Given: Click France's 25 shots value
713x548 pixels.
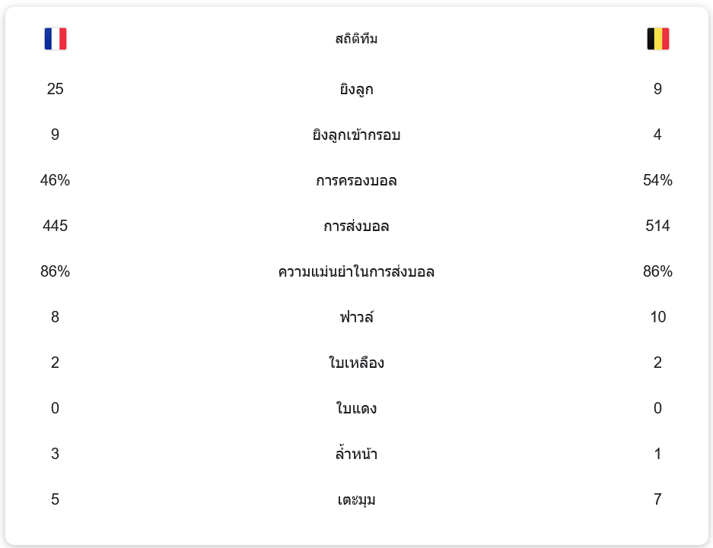Looking at the screenshot, I should coord(56,90).
